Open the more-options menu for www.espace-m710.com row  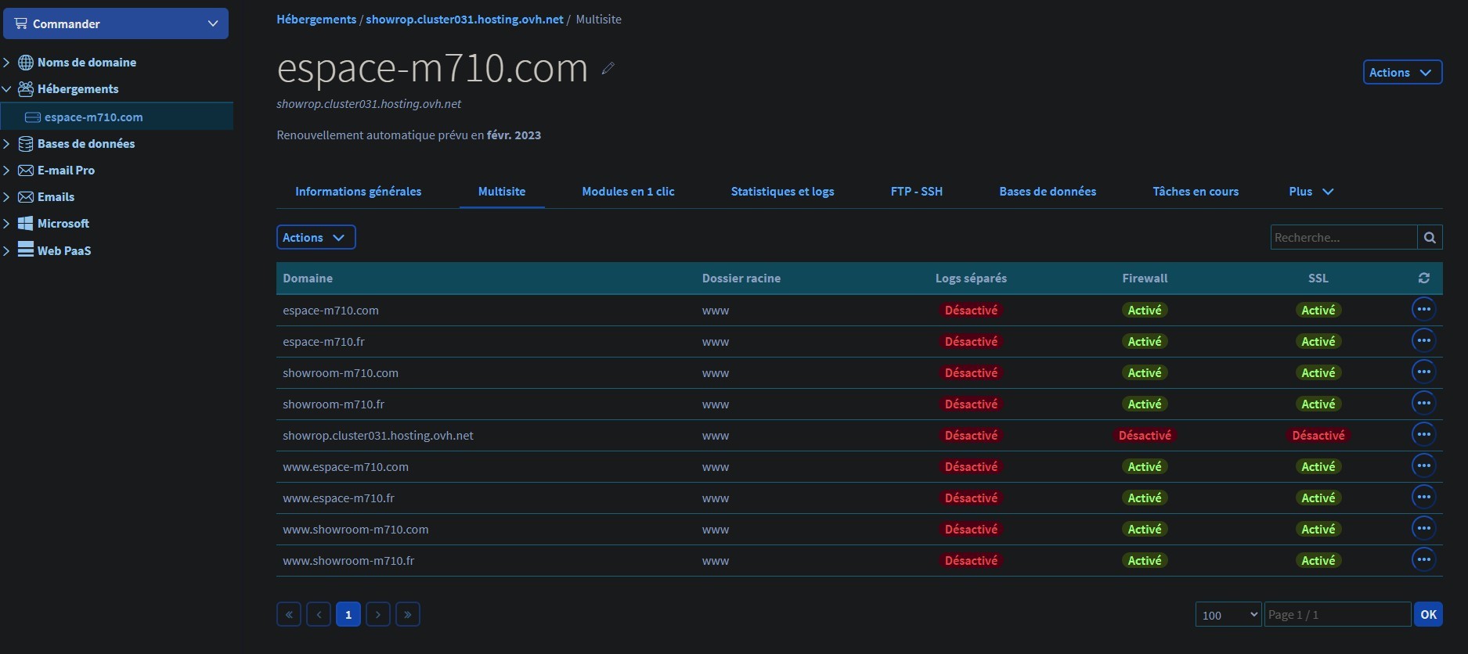click(1423, 466)
